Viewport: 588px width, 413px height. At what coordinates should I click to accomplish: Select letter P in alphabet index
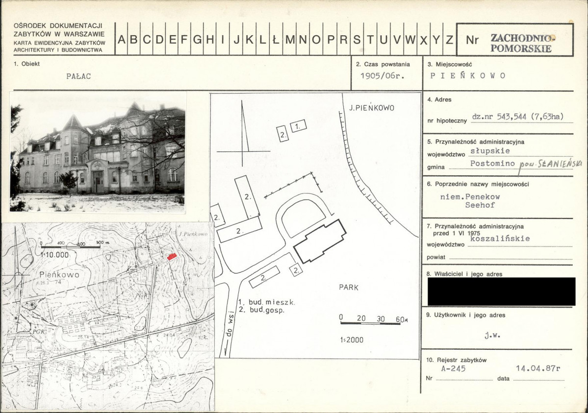pos(331,39)
